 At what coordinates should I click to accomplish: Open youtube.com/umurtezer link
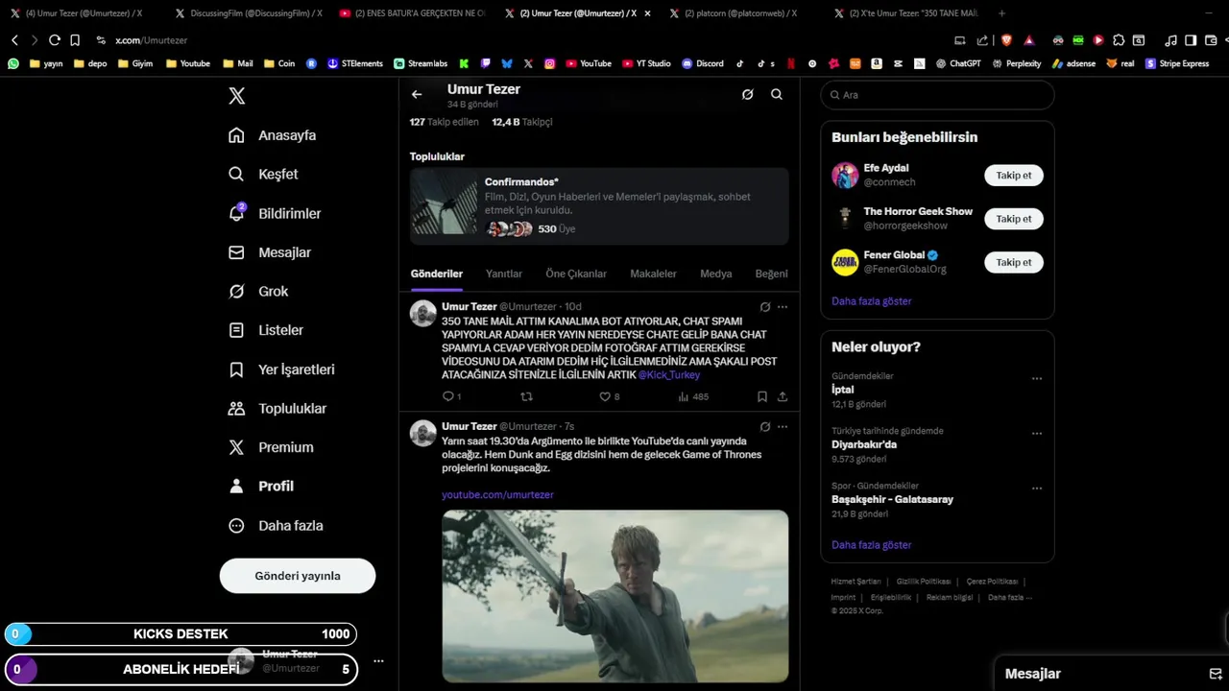pyautogui.click(x=497, y=495)
